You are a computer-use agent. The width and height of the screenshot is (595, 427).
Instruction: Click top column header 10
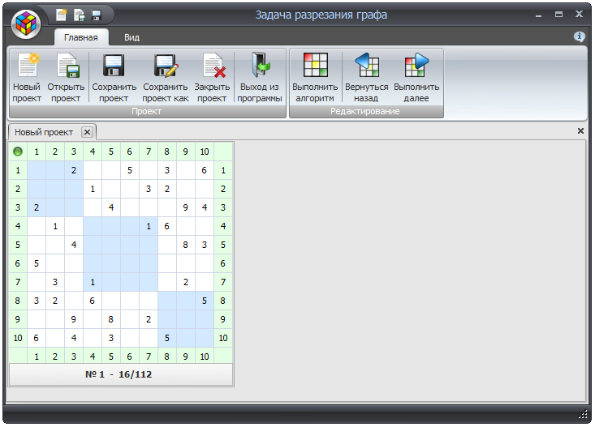tap(205, 152)
